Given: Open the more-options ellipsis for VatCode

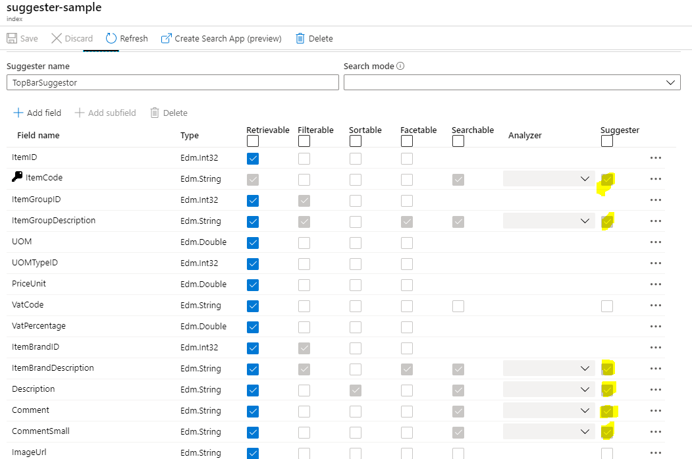Looking at the screenshot, I should [x=656, y=305].
